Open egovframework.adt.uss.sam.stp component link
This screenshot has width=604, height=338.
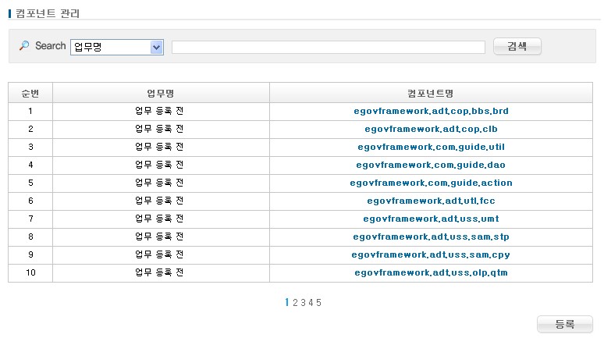click(431, 237)
